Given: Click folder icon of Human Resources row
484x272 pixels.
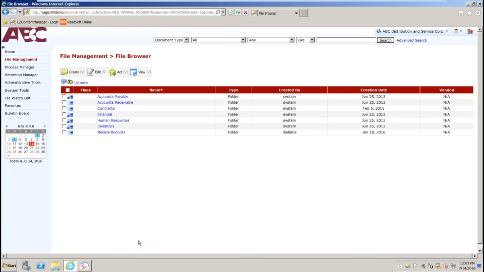Looking at the screenshot, I should tap(70, 120).
